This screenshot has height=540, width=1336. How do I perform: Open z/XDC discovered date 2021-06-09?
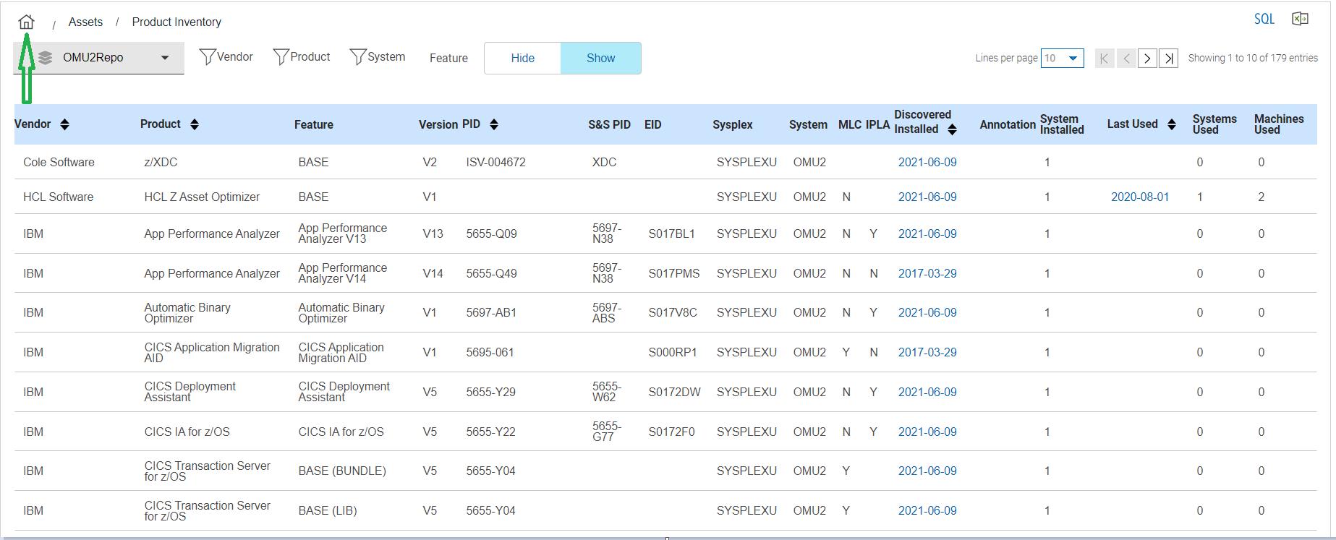[927, 162]
